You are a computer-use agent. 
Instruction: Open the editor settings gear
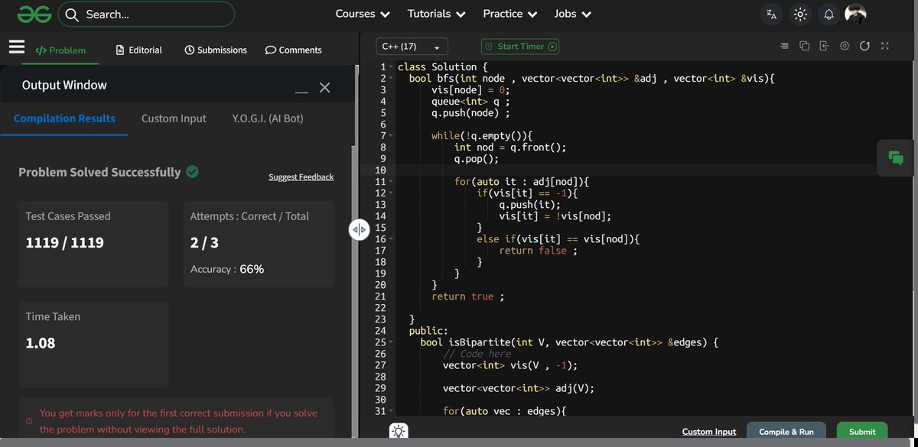pyautogui.click(x=845, y=46)
